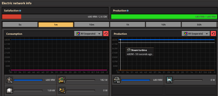This screenshot has width=218, height=96.
Task: Select the steam turbine icon with count 83
Action: pyautogui.click(x=117, y=80)
